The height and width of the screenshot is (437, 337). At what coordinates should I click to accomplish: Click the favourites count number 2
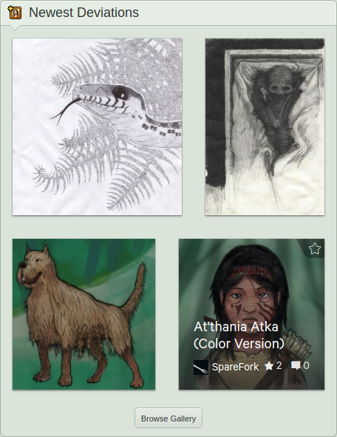click(x=279, y=365)
